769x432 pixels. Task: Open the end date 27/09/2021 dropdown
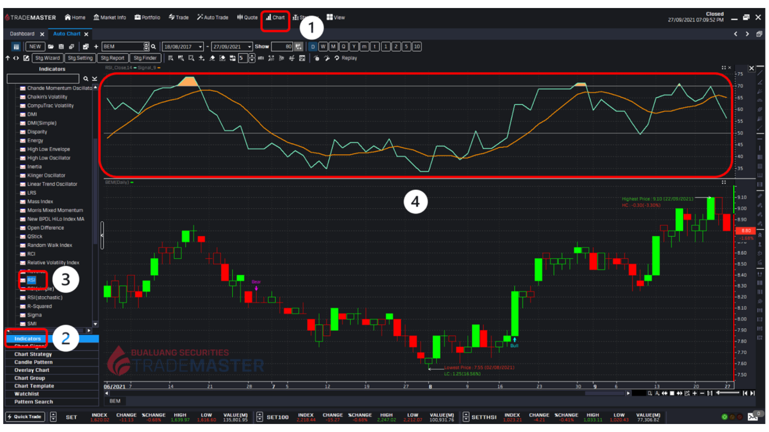tap(250, 46)
